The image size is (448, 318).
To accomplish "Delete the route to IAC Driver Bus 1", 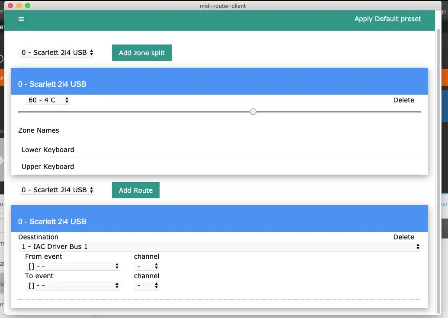I will pyautogui.click(x=403, y=237).
